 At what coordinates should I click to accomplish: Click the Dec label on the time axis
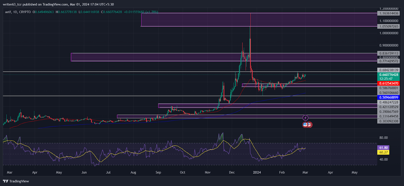(x=232, y=172)
